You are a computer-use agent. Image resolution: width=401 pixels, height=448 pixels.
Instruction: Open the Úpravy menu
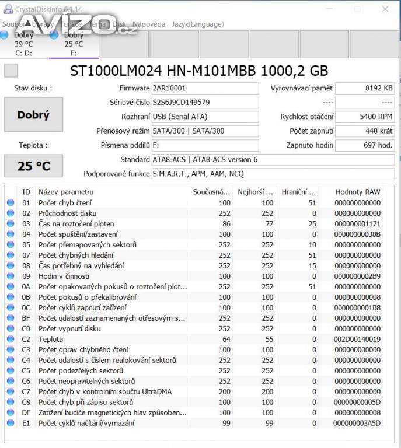click(x=42, y=24)
